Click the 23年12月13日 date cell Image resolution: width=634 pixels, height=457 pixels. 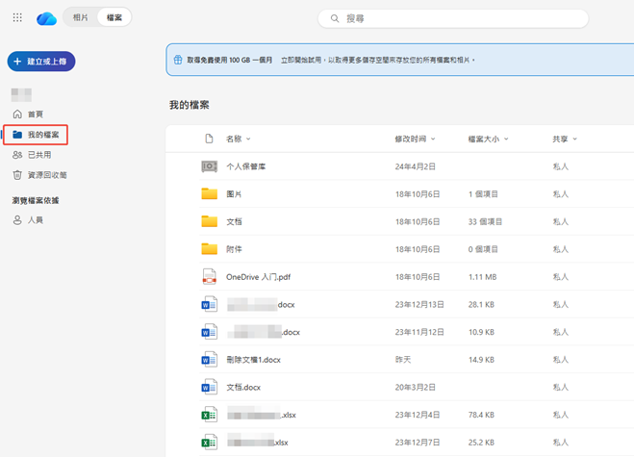coord(419,305)
